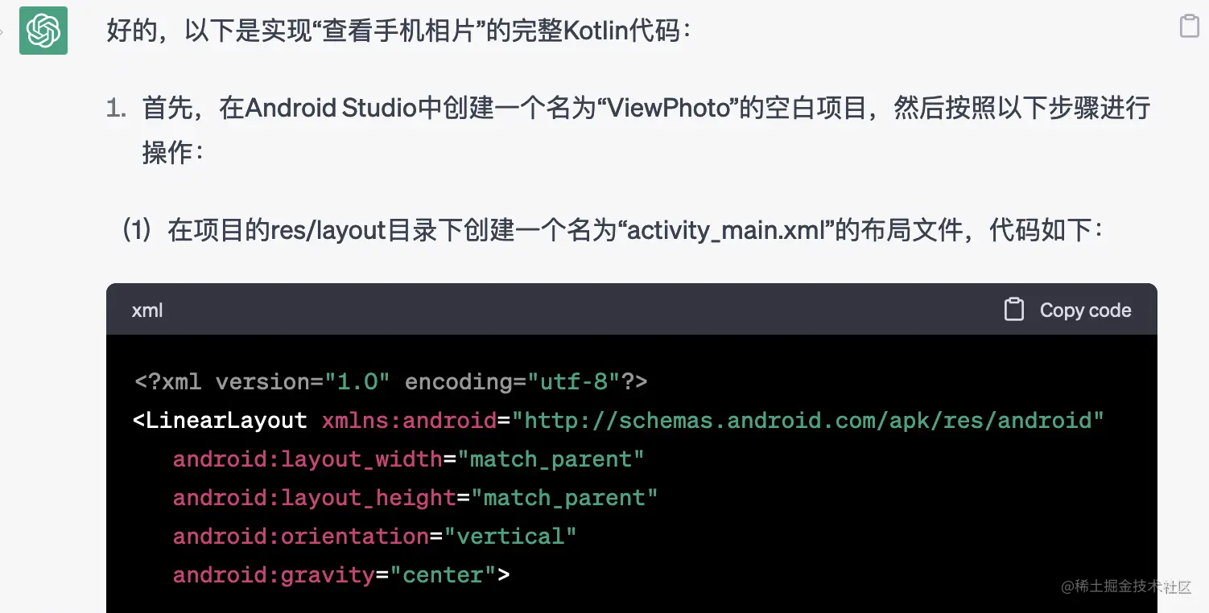Click the '<?xml version="1.0"' line of code
The image size is (1209, 613).
pos(391,381)
